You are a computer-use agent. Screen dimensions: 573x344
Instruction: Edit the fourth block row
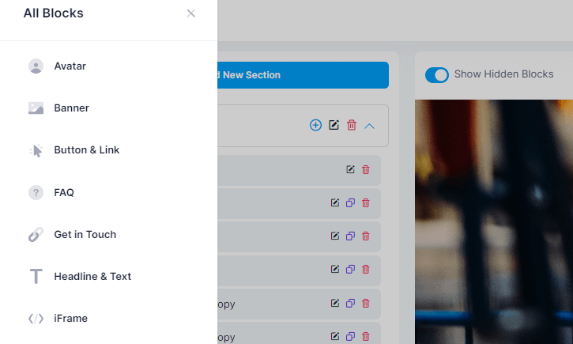point(335,269)
